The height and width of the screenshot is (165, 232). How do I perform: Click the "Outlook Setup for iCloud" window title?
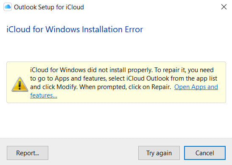coord(49,7)
